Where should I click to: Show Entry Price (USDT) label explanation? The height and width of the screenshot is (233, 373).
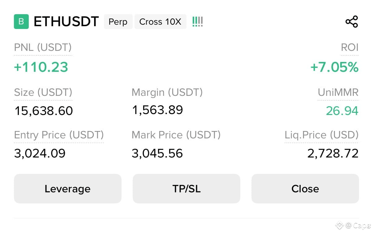(59, 135)
